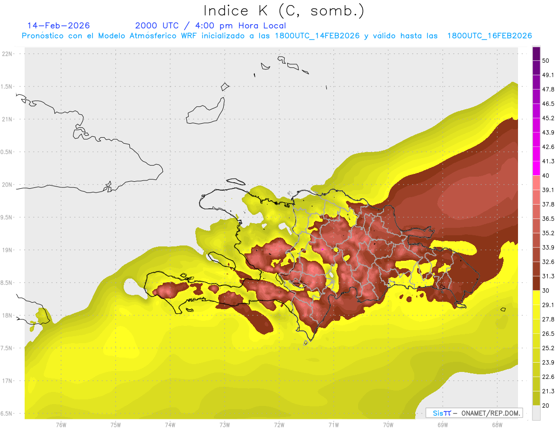Click the "20N" latitude label
558x431 pixels.
coord(7,185)
